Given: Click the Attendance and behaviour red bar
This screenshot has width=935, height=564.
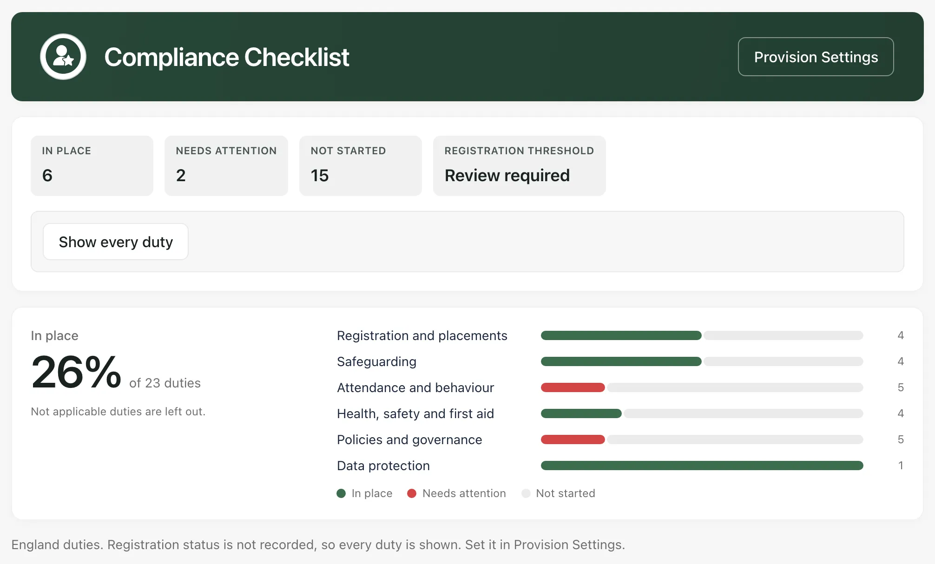Looking at the screenshot, I should 573,387.
